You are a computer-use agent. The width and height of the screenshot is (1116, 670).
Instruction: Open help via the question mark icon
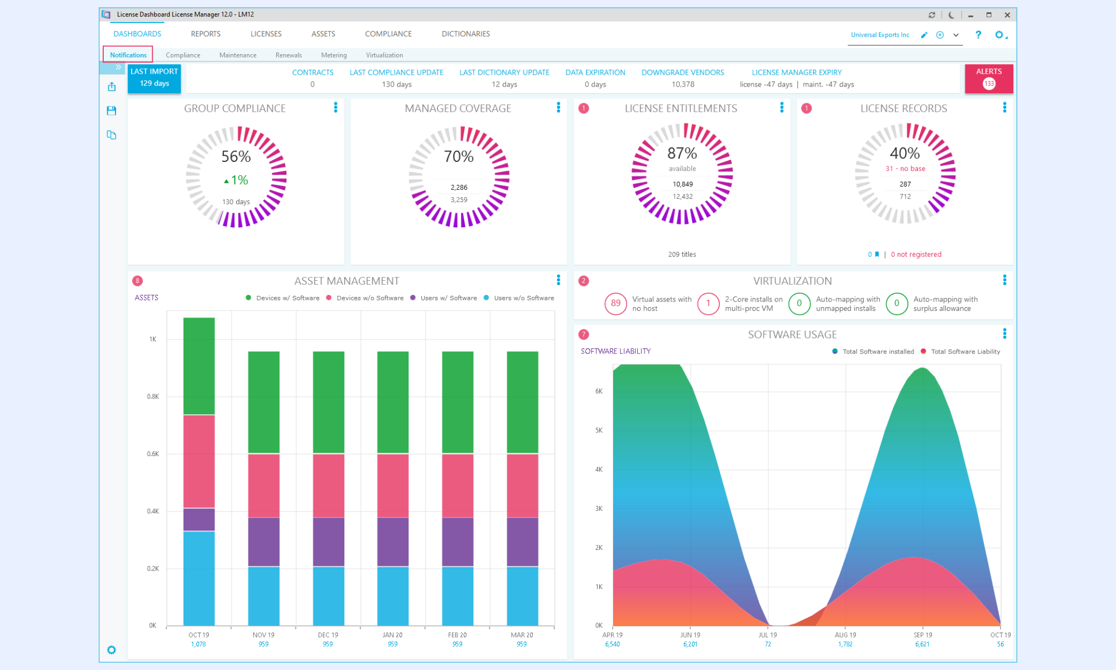pyautogui.click(x=978, y=35)
